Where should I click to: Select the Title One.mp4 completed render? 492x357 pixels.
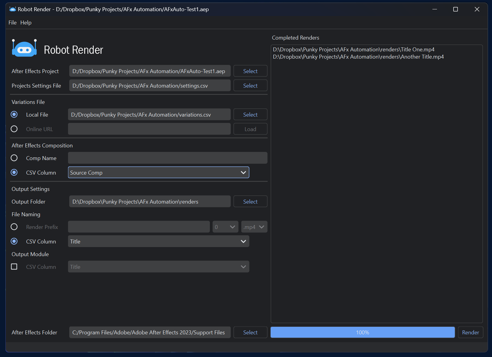(x=354, y=50)
